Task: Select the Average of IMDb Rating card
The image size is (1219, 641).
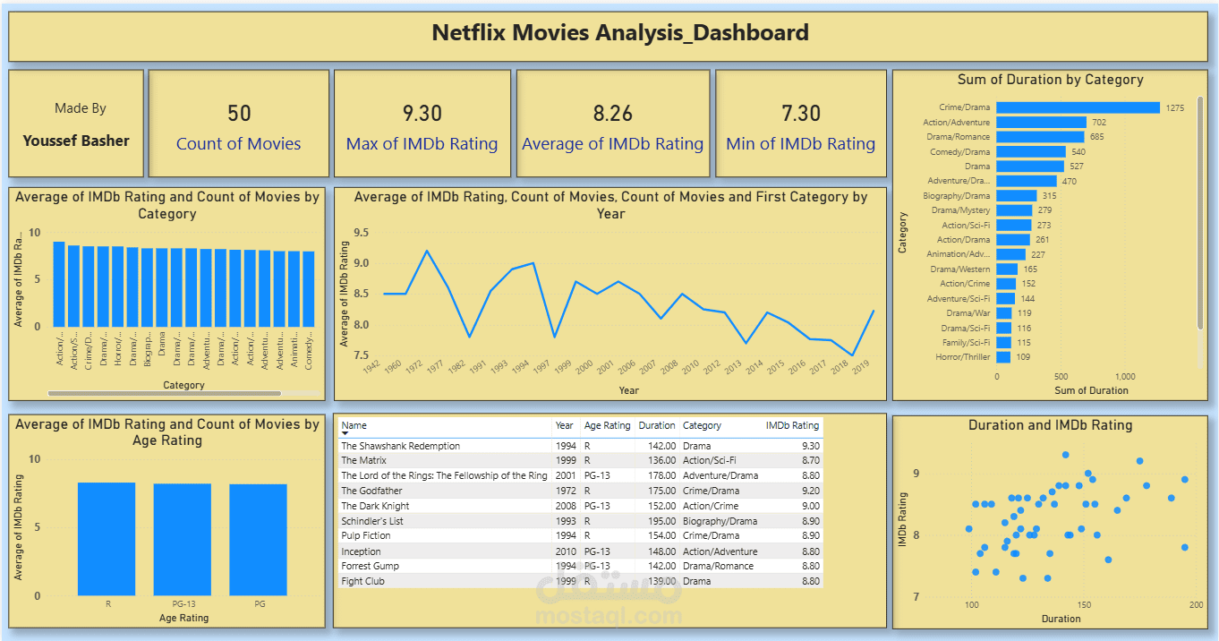Action: pos(612,124)
